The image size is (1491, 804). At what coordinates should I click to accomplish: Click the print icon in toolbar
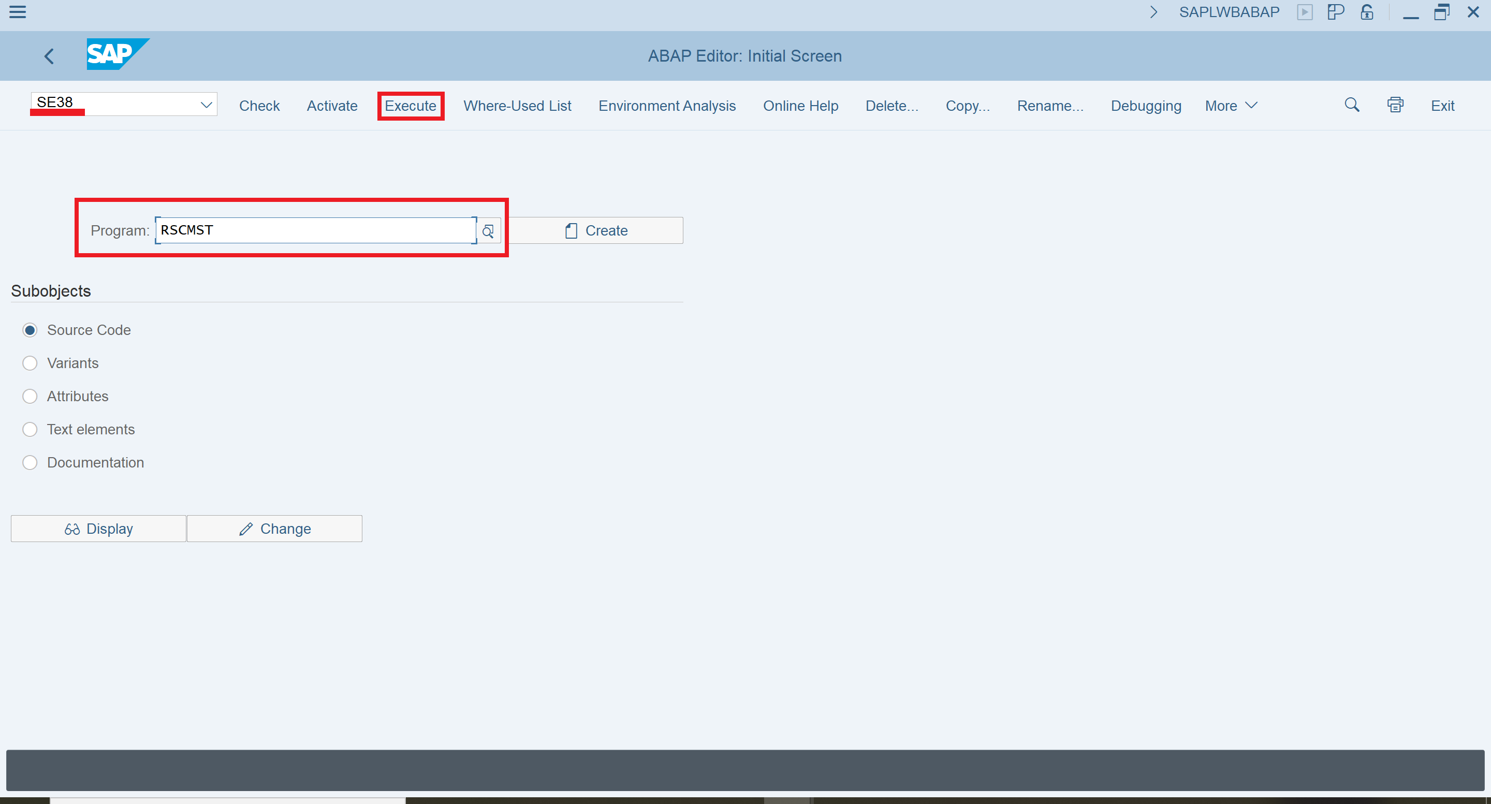pos(1395,105)
